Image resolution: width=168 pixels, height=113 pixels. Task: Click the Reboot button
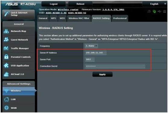click(80, 4)
